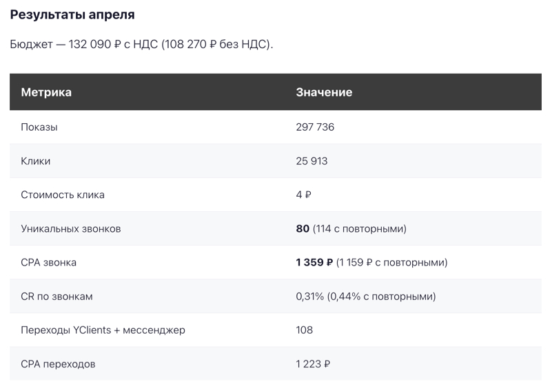This screenshot has width=550, height=386.
Task: Click the transitions value 108
Action: pyautogui.click(x=304, y=330)
